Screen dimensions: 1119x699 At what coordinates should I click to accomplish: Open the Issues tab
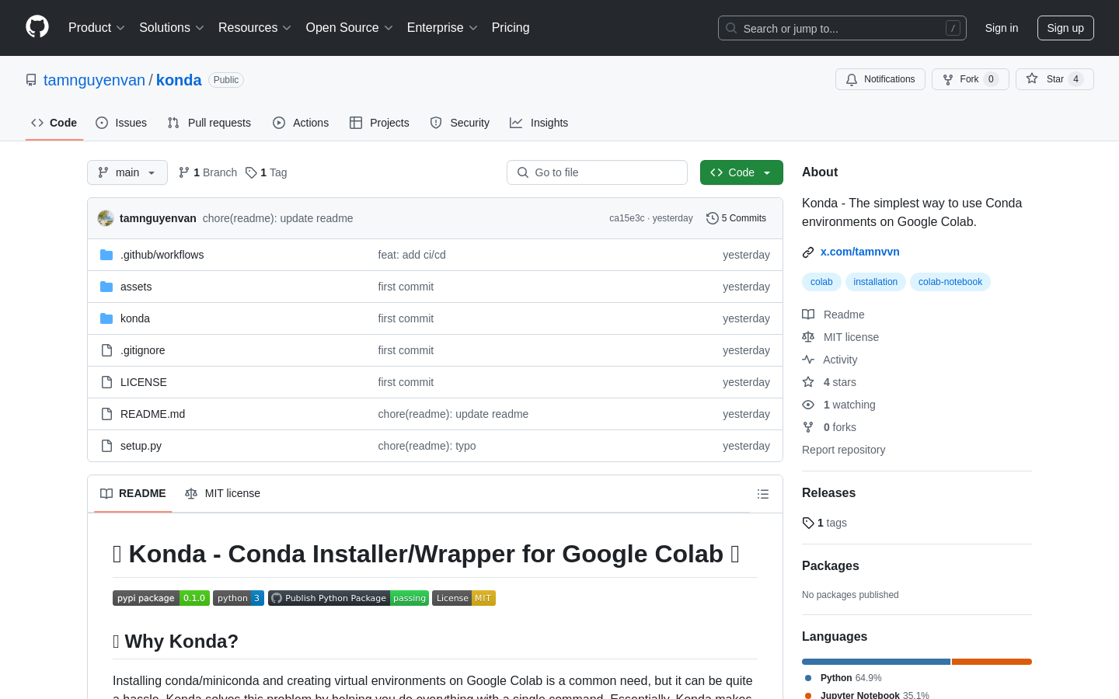[121, 123]
